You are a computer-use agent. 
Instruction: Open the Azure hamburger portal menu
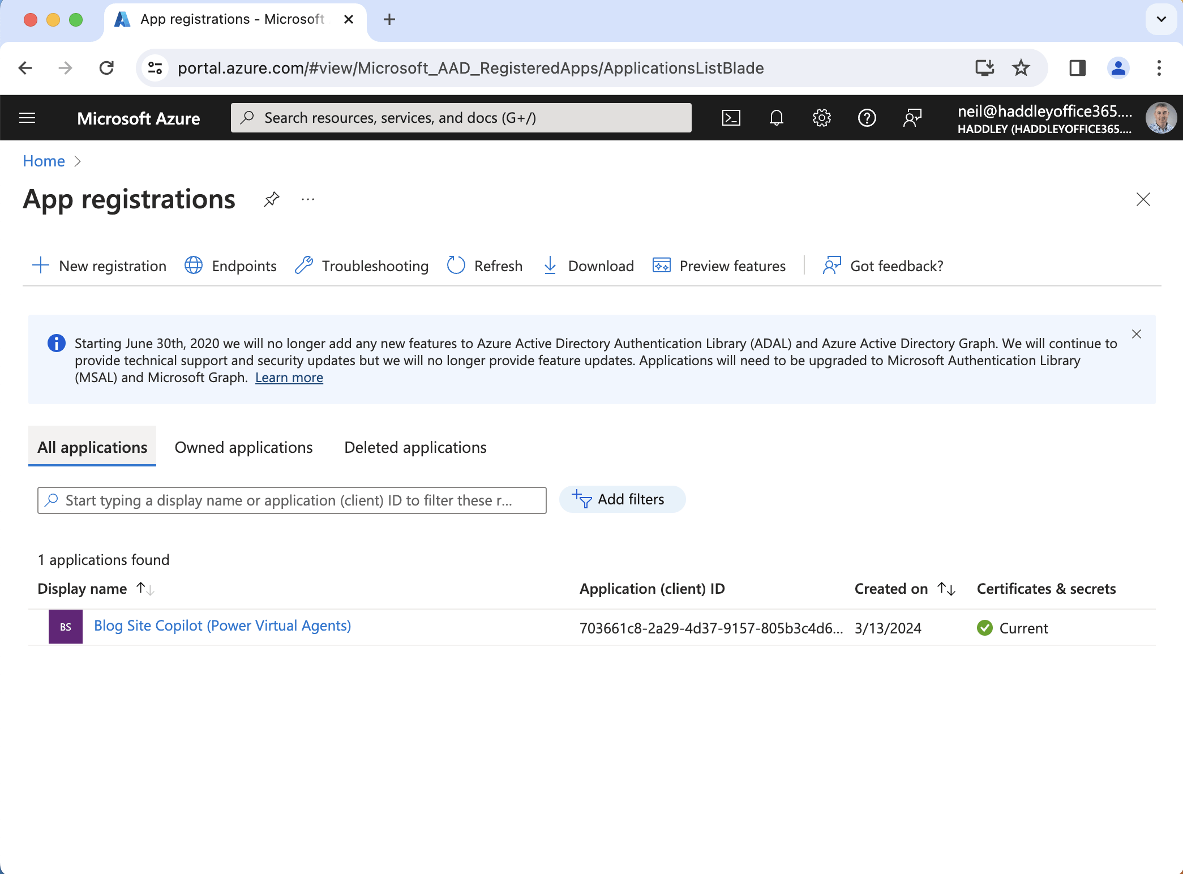point(27,118)
